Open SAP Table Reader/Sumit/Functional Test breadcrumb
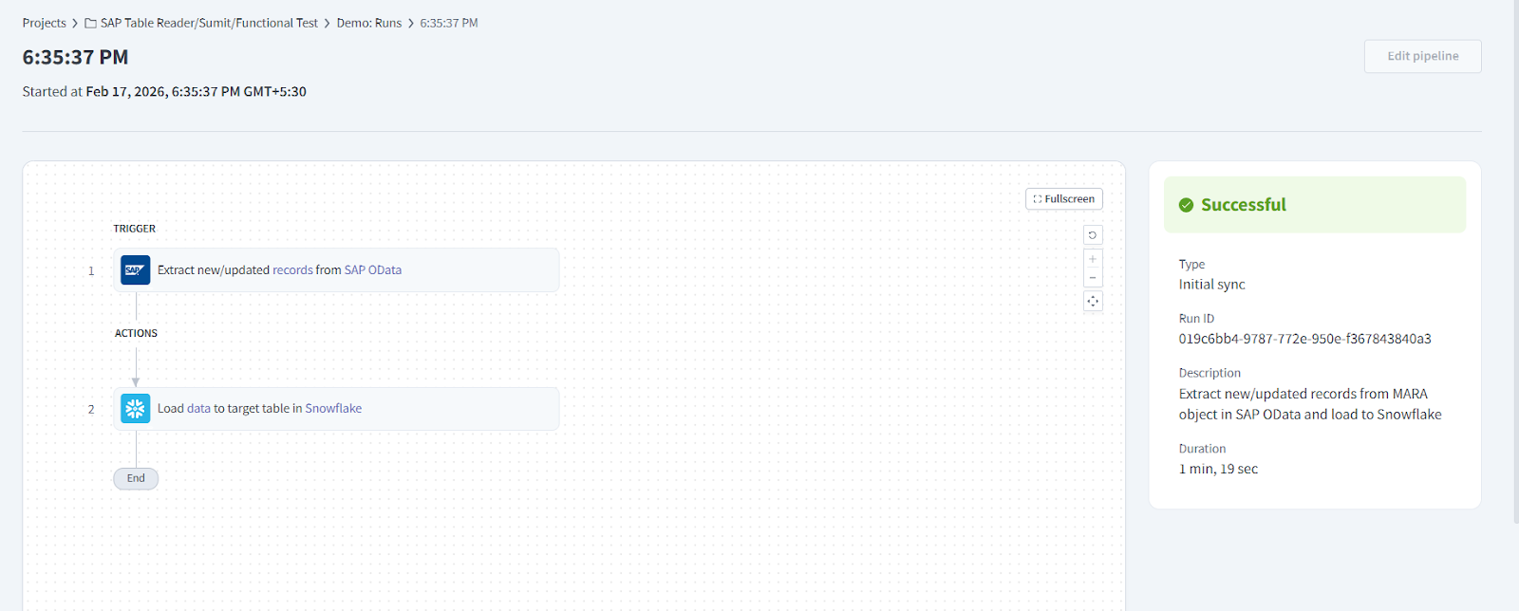Viewport: 1519px width, 611px height. tap(209, 23)
